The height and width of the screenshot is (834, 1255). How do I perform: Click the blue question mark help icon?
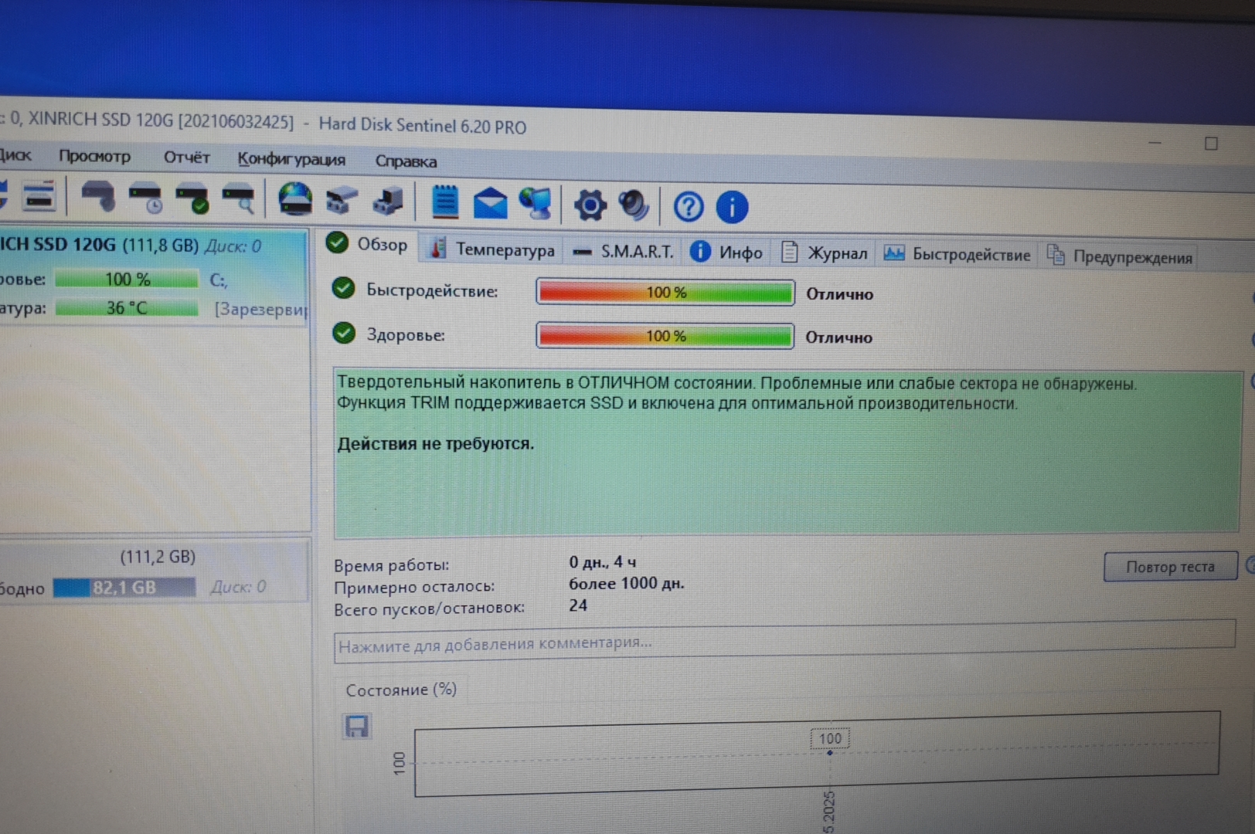[x=688, y=206]
